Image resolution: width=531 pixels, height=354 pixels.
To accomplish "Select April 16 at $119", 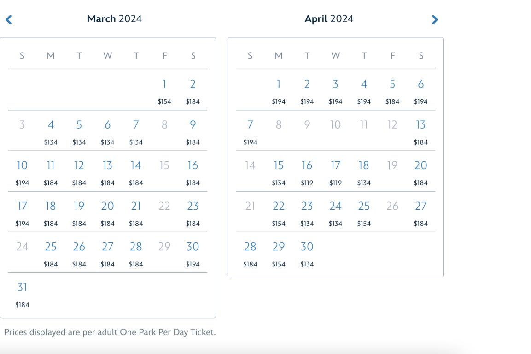I will [307, 165].
